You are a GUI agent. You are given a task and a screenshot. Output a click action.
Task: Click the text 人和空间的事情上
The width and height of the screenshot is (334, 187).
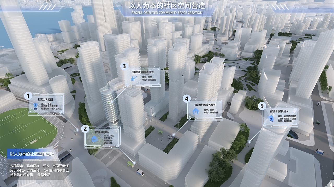[55, 170]
